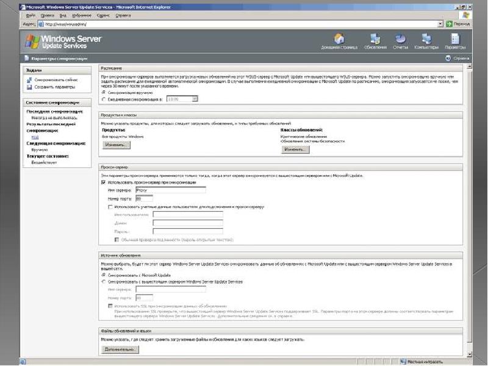Viewport: 488px width, 366px height.
Task: Open the Параметры options icon
Action: tap(455, 39)
